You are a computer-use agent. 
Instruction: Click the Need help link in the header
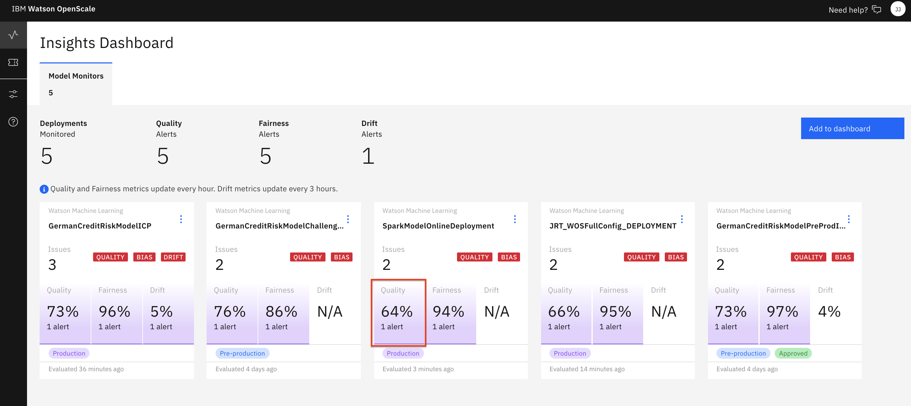848,10
